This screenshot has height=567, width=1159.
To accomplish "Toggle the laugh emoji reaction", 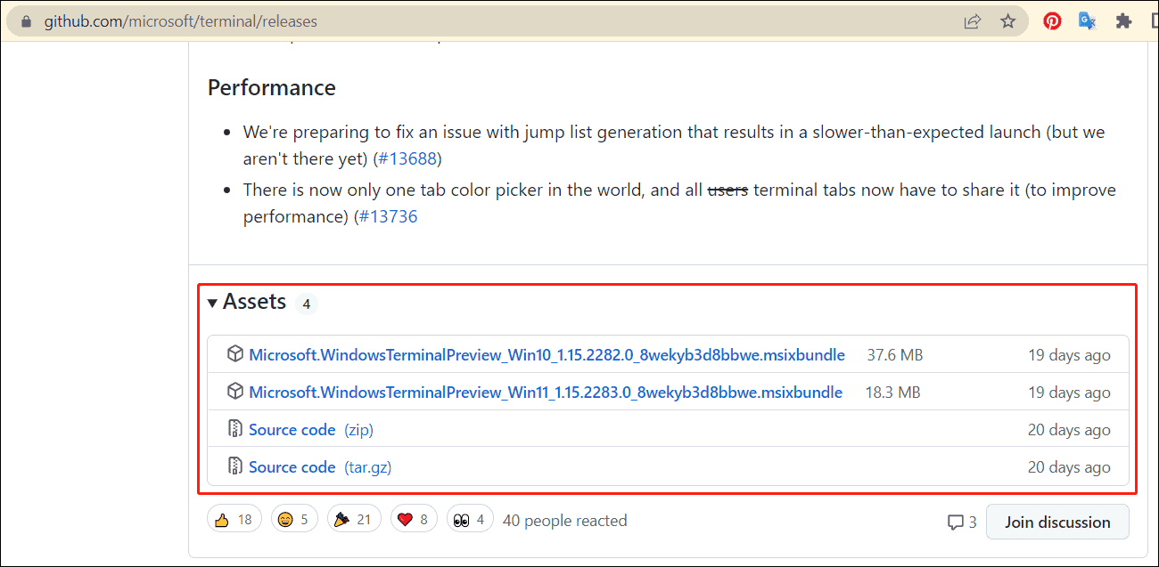I will [294, 520].
